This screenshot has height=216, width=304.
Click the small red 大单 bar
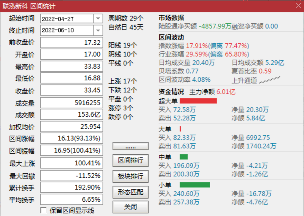(180, 129)
